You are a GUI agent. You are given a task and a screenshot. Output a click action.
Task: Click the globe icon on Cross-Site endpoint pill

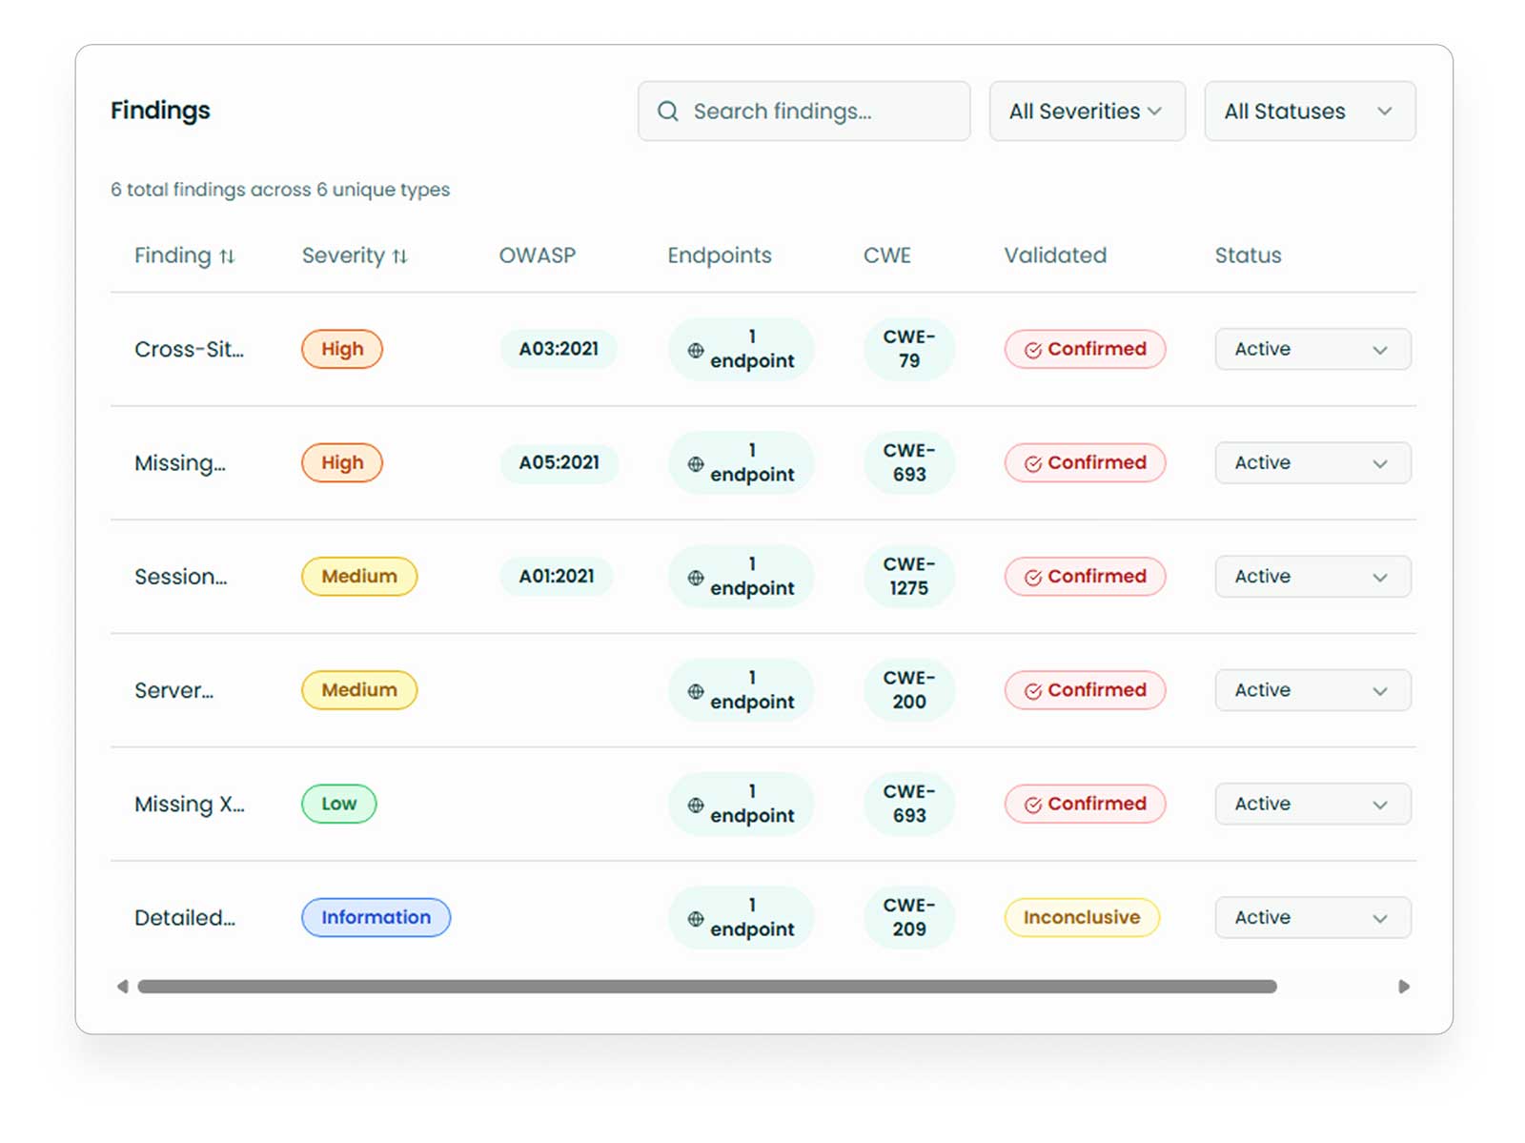(x=696, y=349)
